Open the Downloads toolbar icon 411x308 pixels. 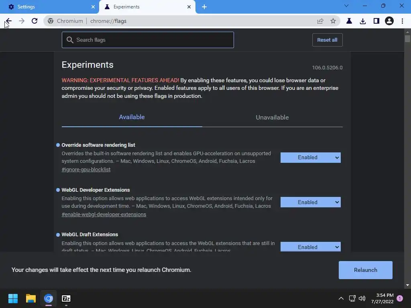[363, 21]
